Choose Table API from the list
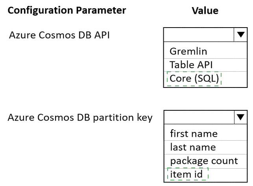253x186 pixels. tap(205, 65)
